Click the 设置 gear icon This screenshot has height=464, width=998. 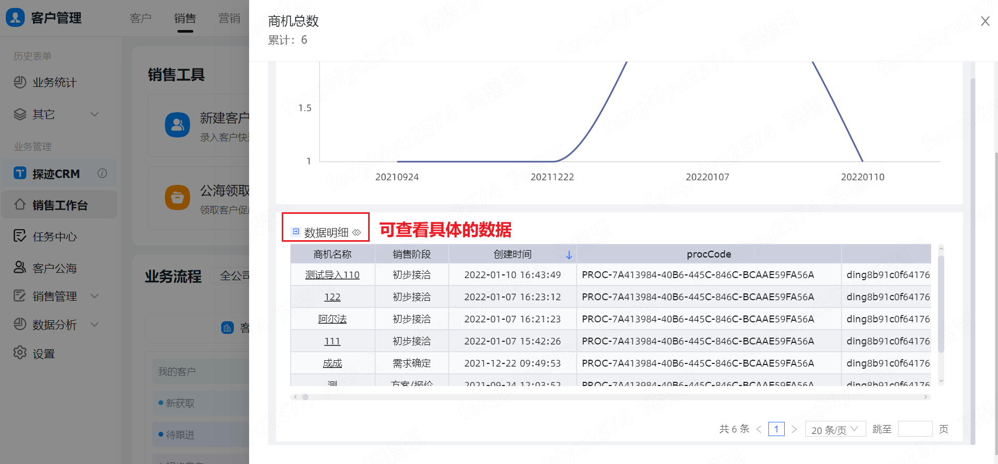[x=20, y=353]
